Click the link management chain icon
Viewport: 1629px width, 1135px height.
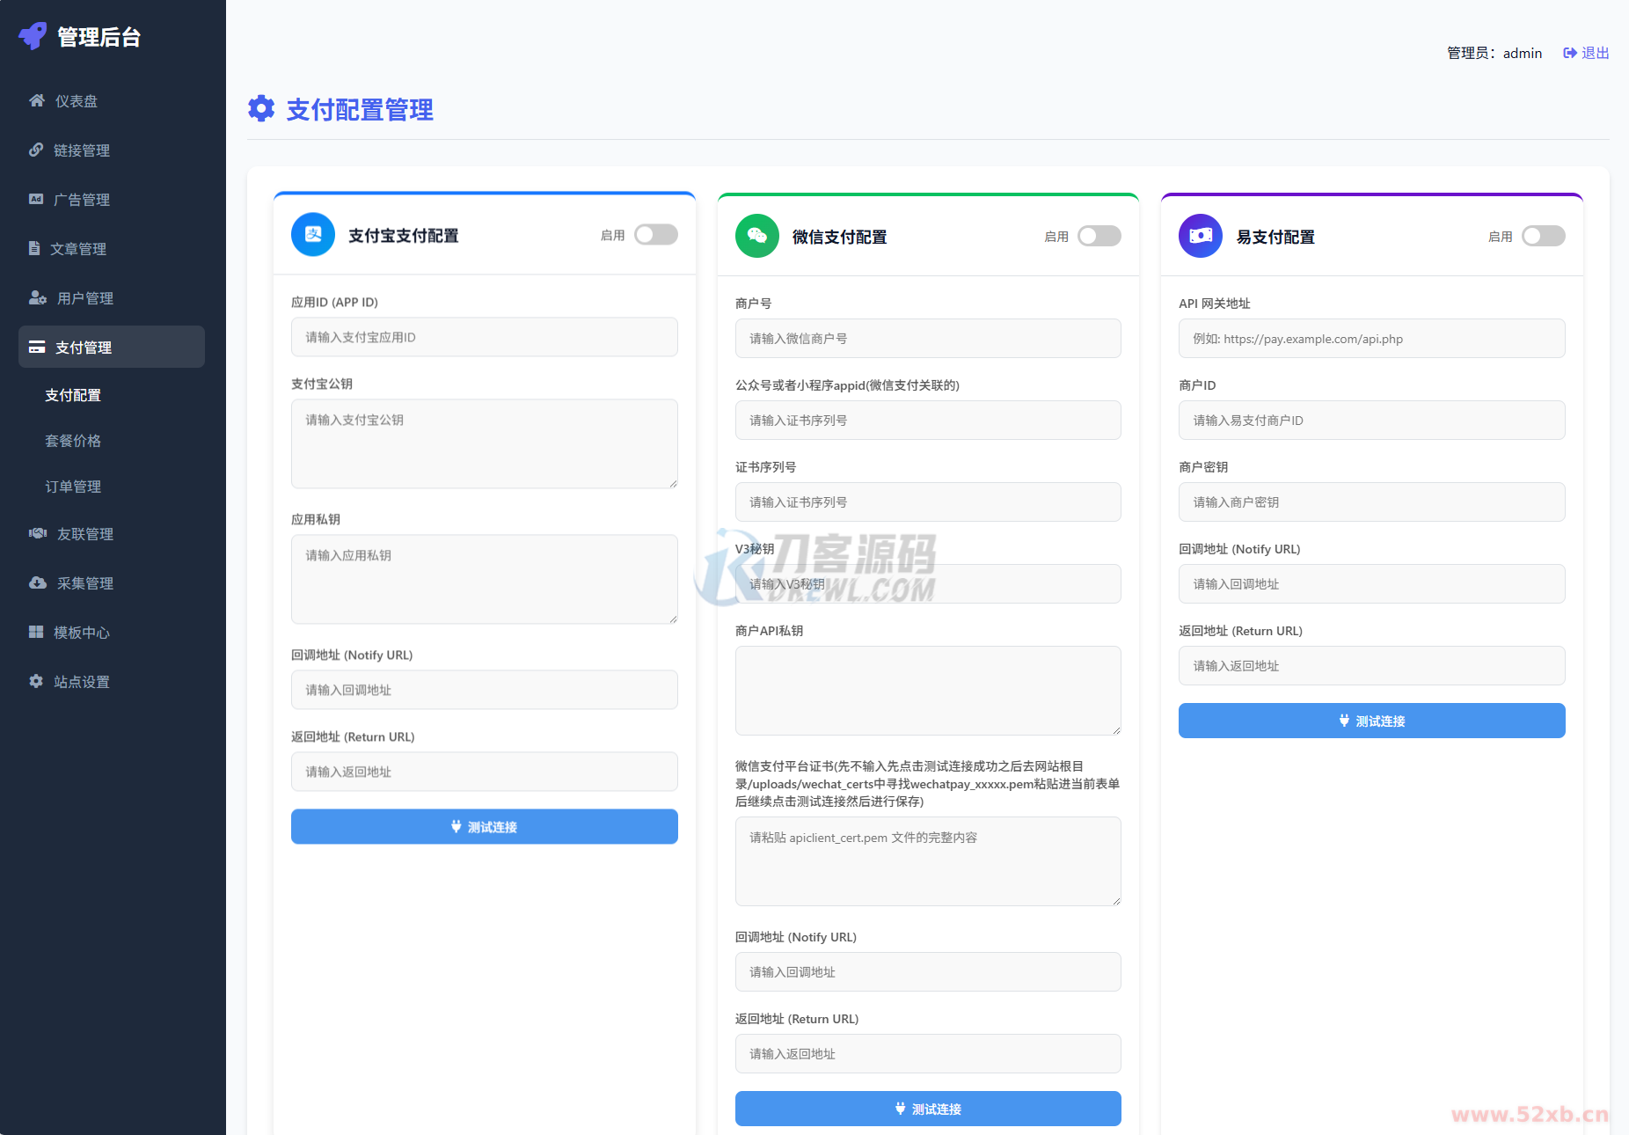point(36,150)
